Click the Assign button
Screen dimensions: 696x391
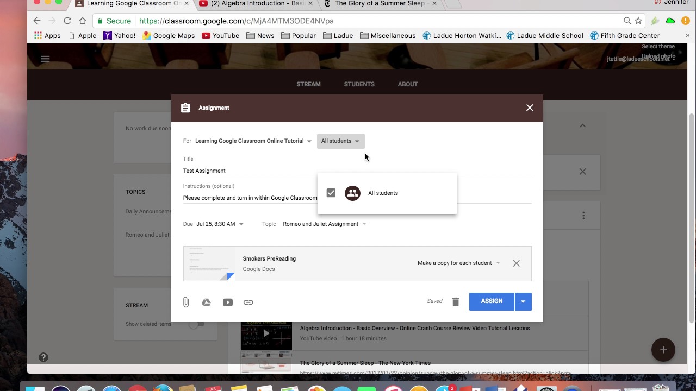pyautogui.click(x=492, y=301)
